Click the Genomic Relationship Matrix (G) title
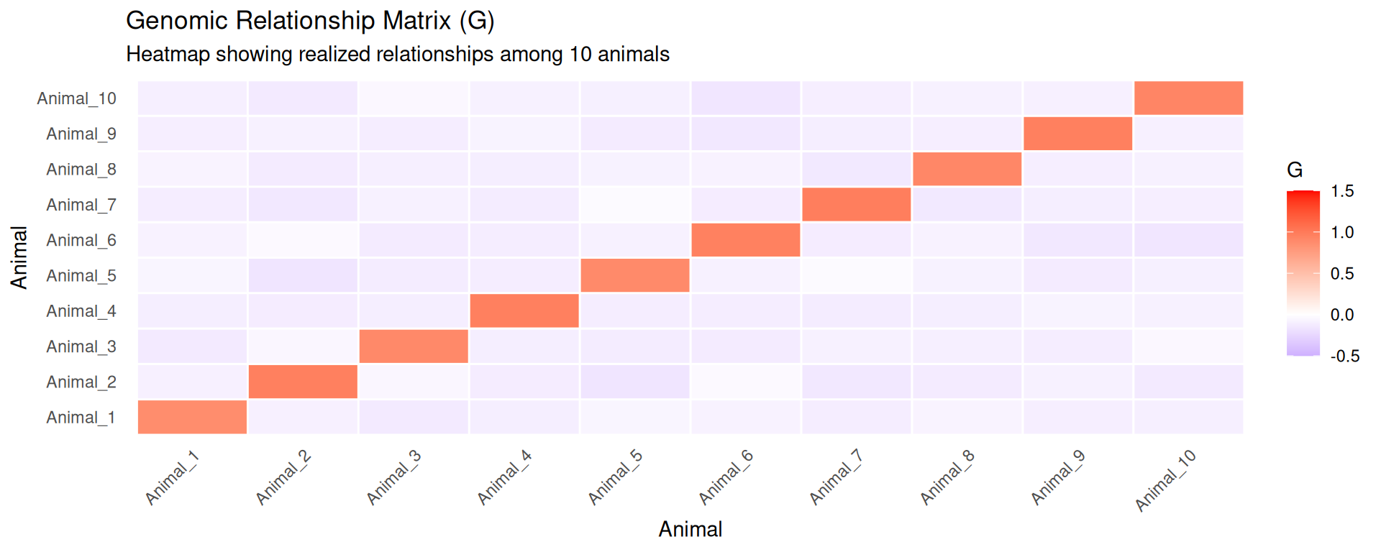This screenshot has height=552, width=1381. [x=310, y=21]
